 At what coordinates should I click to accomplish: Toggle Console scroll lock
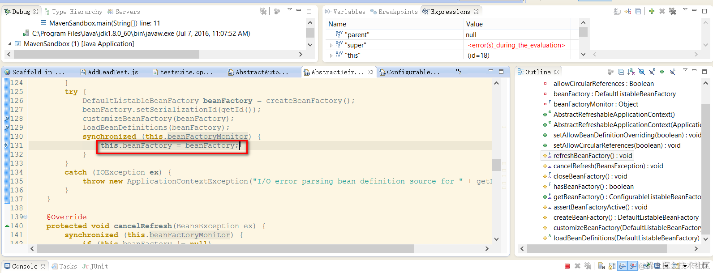[612, 266]
